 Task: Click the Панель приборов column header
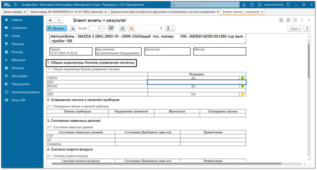click(77, 111)
